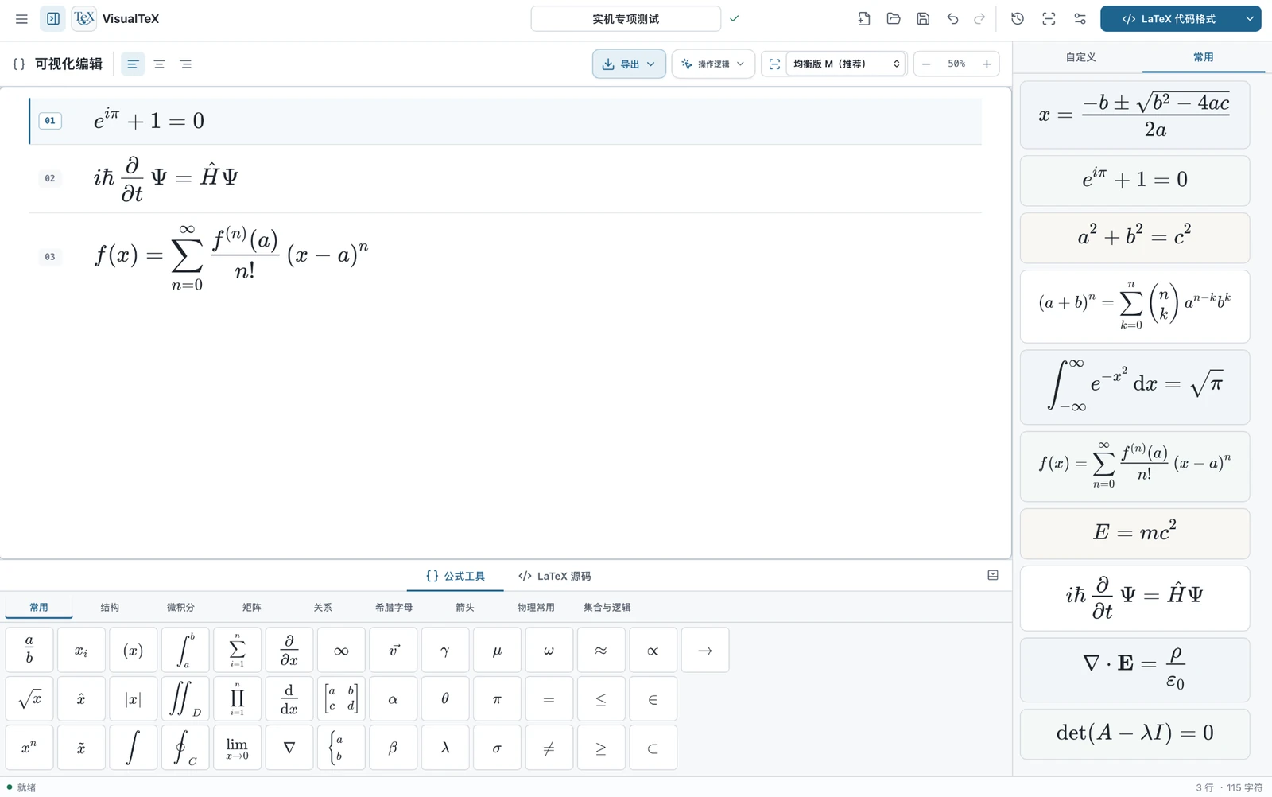Insert the E = mc² template

(x=1134, y=533)
